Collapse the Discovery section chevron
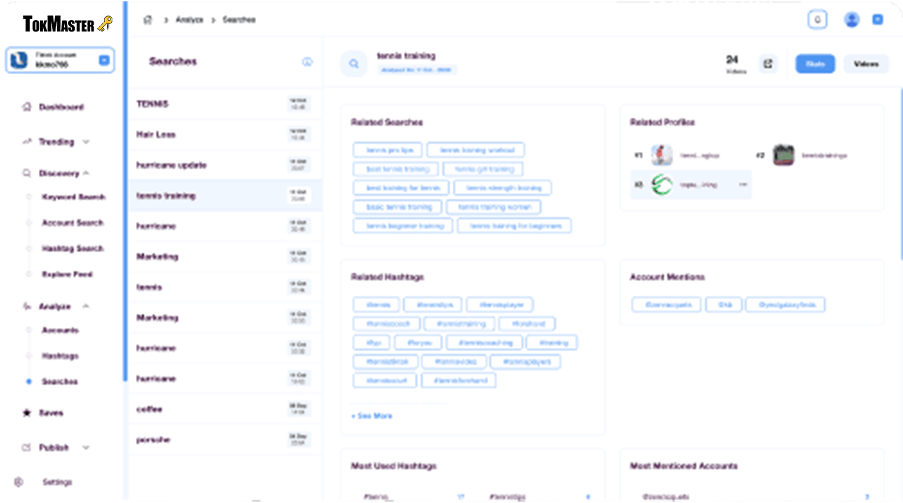Screen dimensions: 903x503 coord(86,173)
